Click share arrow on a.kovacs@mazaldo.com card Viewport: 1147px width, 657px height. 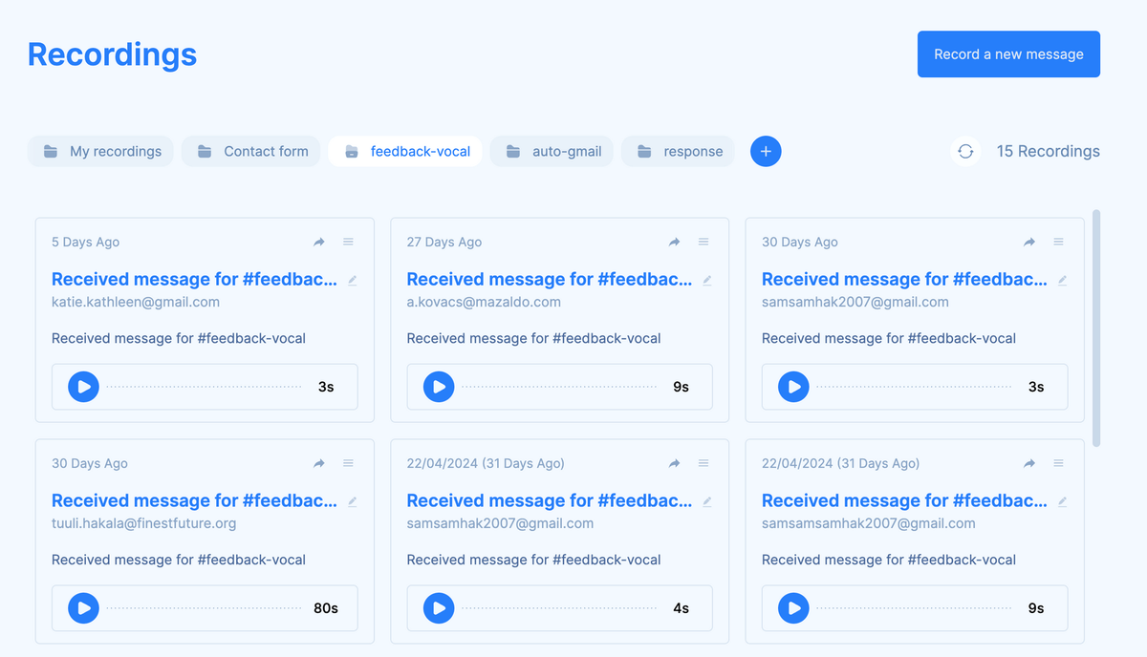tap(674, 243)
